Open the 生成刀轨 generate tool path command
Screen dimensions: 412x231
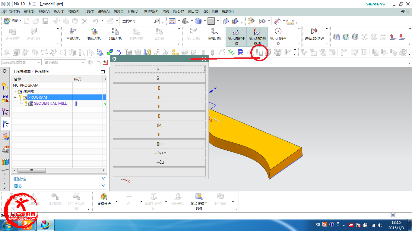coord(73,34)
